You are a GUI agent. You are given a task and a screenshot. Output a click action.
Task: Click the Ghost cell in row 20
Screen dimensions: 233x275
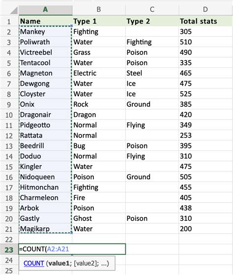tap(99, 218)
